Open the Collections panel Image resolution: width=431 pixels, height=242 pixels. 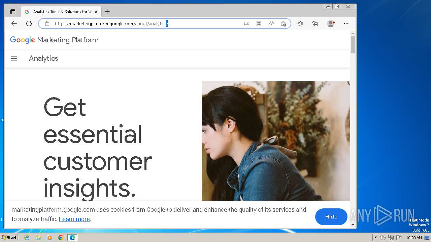(315, 24)
